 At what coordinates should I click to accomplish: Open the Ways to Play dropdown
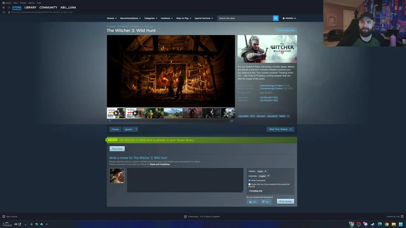[184, 18]
